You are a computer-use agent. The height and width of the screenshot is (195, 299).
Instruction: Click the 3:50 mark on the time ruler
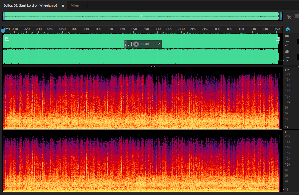coord(277,29)
